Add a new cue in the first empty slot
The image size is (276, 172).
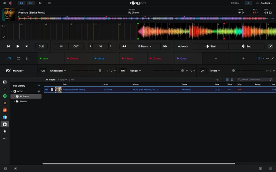(216, 59)
